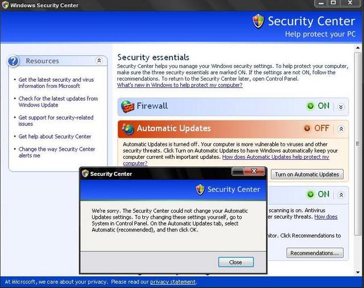The image size is (364, 288).
Task: Click the red Automatic Updates OFF indicator
Action: coord(307,128)
